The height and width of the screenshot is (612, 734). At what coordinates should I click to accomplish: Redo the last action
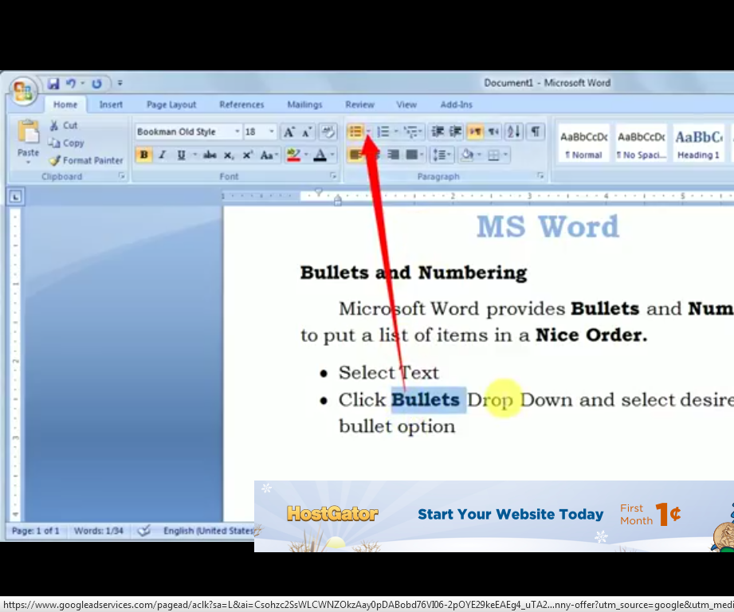[97, 84]
